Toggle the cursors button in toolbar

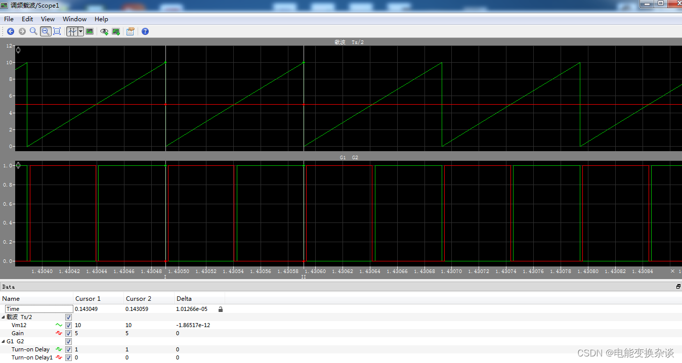coord(72,31)
